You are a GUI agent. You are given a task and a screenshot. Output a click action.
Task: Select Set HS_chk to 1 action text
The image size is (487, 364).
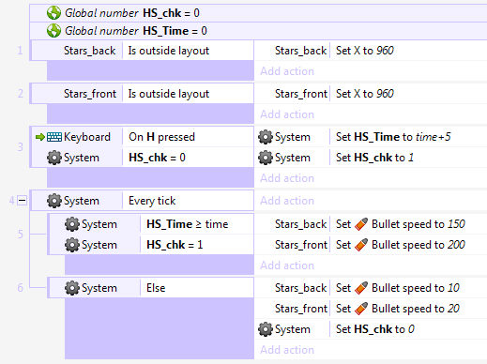click(374, 158)
